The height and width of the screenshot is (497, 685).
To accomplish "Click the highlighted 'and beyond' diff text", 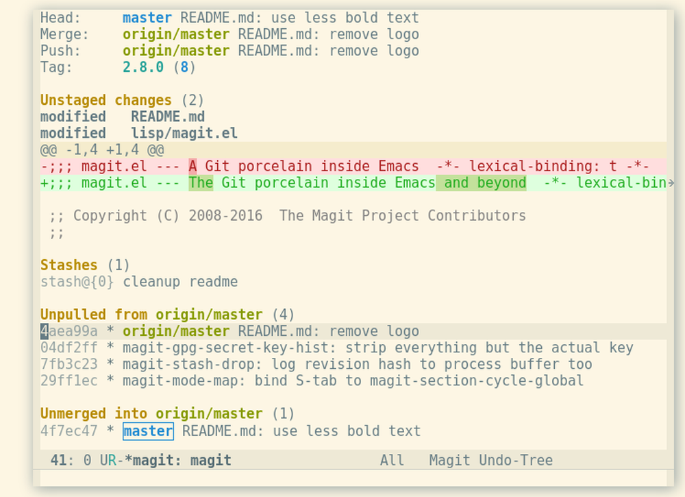I will (x=481, y=183).
